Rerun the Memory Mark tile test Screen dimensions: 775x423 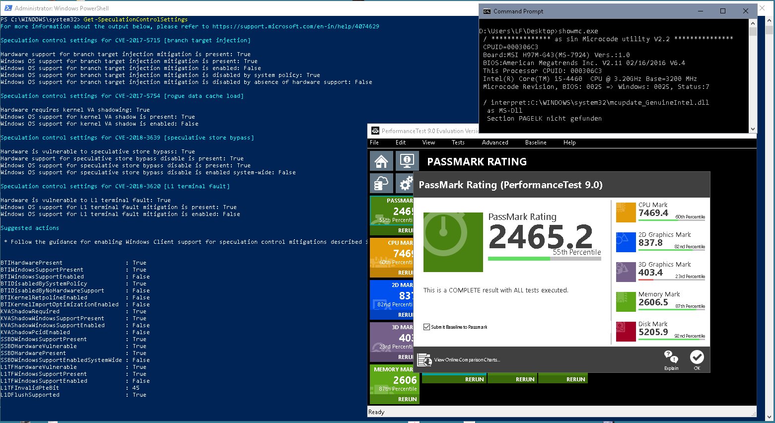point(407,399)
